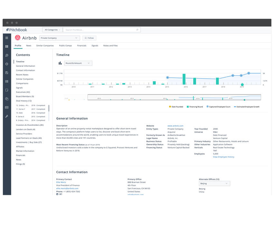Open the lists icon in left sidebar

[x=7, y=81]
